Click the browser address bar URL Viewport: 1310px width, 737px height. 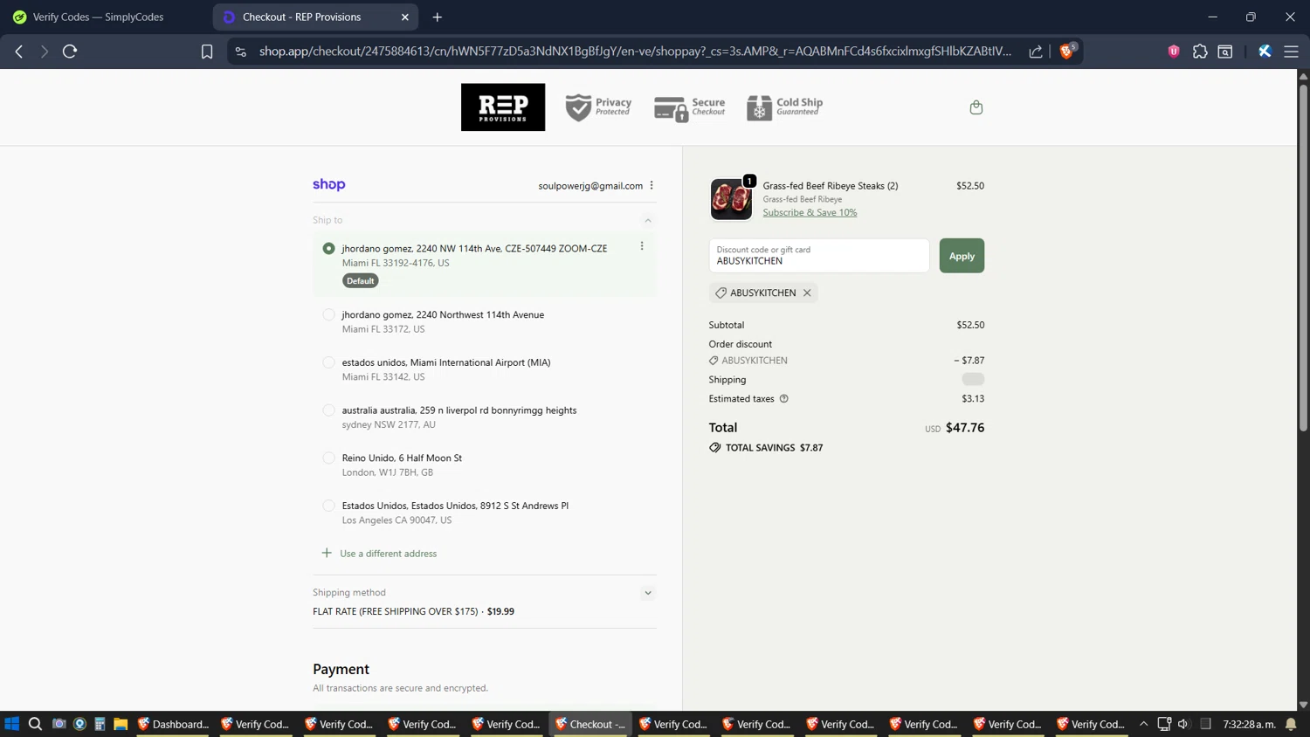[635, 52]
